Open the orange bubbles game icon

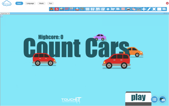click(x=72, y=9)
